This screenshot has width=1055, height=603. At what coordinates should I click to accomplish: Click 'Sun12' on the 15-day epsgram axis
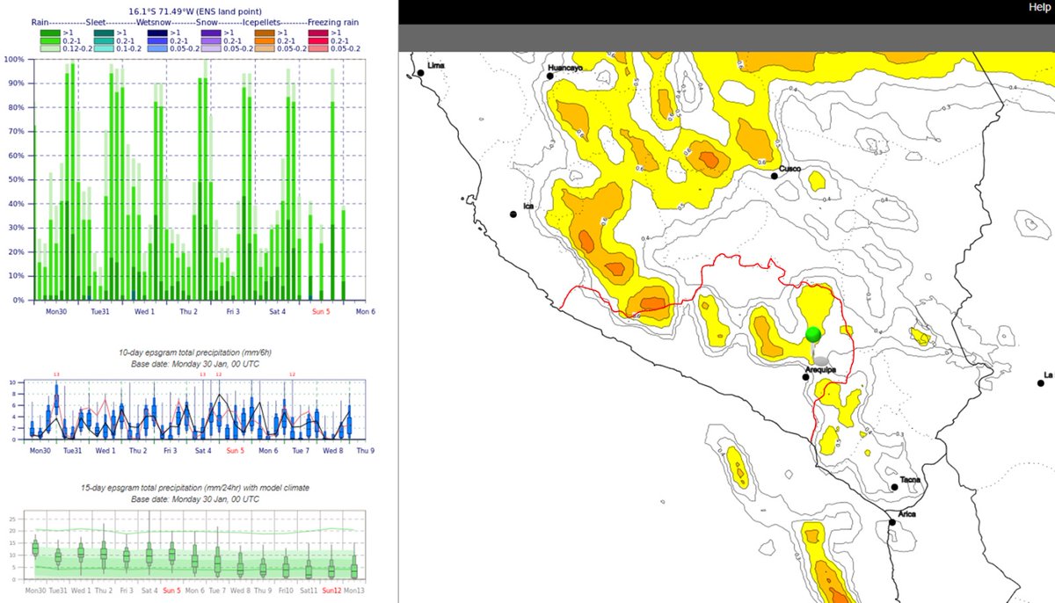pos(331,590)
